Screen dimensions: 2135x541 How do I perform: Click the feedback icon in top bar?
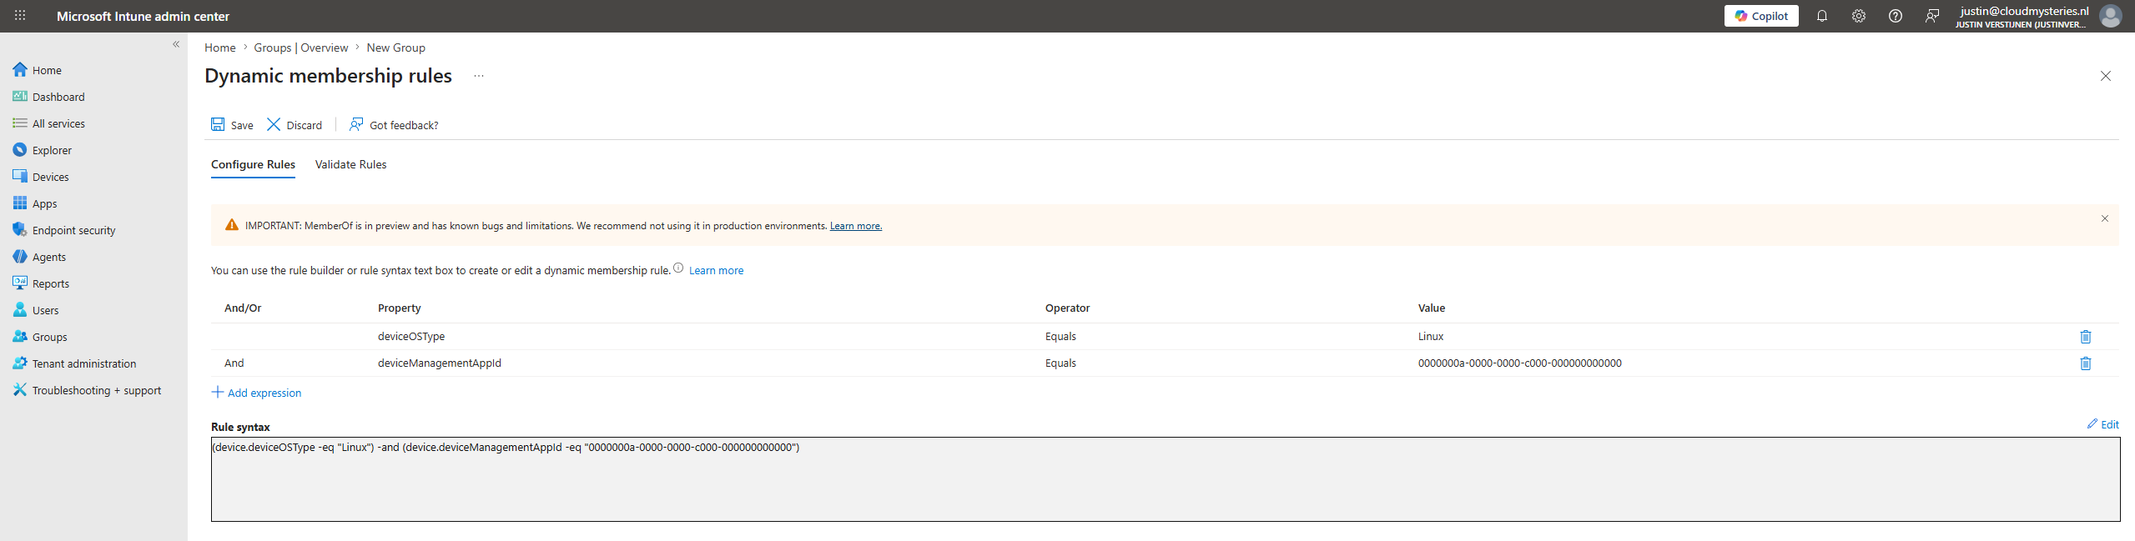pyautogui.click(x=1932, y=16)
